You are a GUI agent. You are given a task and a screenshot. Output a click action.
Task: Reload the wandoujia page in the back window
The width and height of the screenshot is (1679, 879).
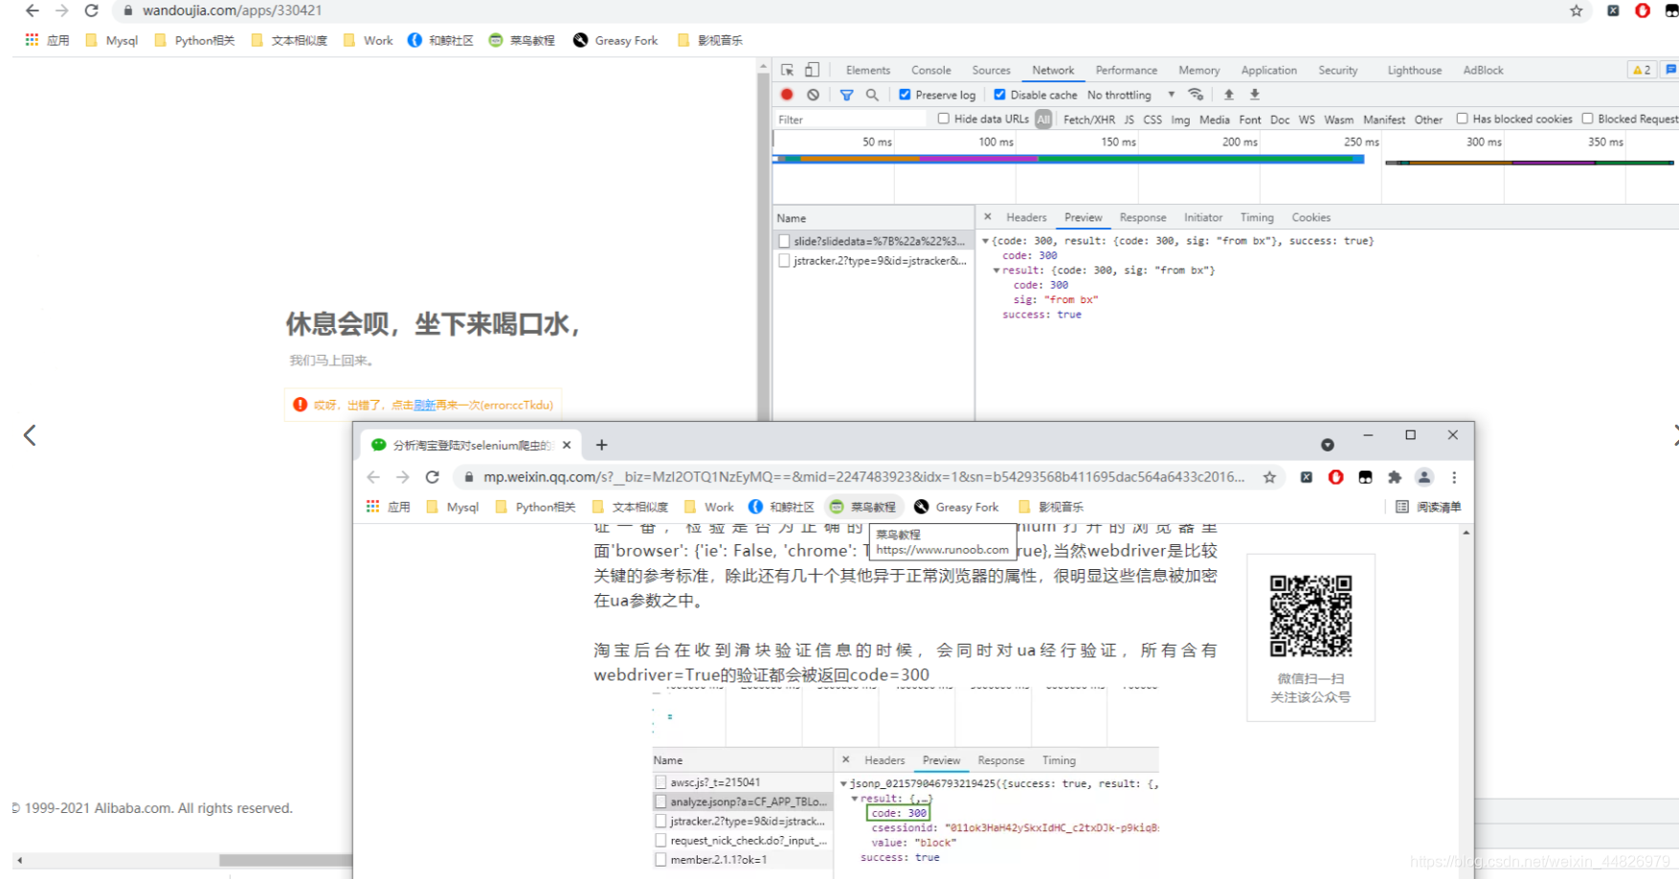pyautogui.click(x=92, y=11)
